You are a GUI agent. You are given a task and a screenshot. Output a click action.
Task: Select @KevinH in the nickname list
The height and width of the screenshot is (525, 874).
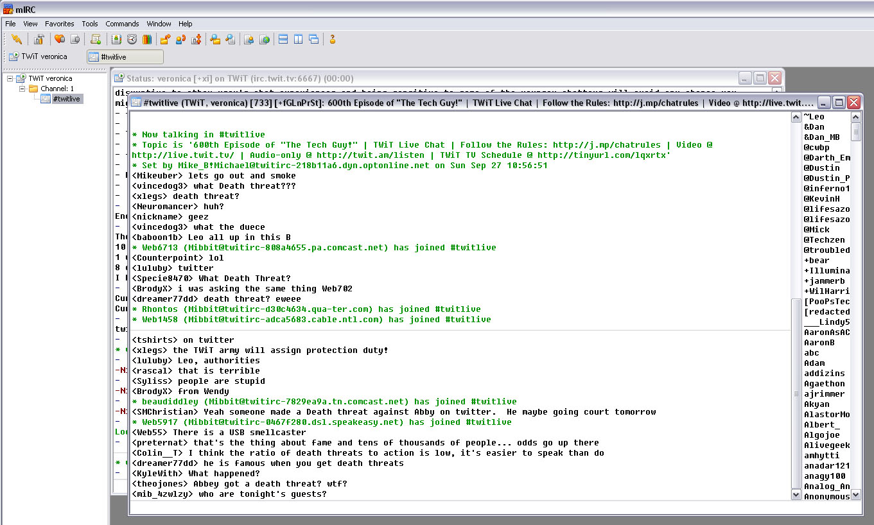[822, 199]
